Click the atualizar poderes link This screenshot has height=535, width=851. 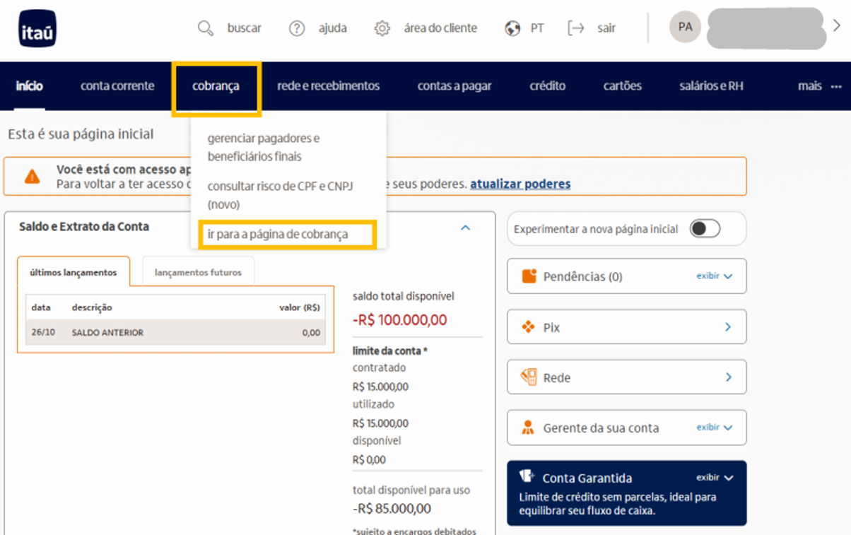pyautogui.click(x=520, y=184)
